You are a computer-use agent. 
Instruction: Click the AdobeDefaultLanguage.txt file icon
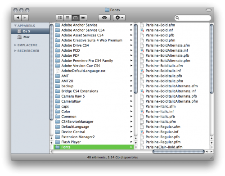[x=58, y=71]
